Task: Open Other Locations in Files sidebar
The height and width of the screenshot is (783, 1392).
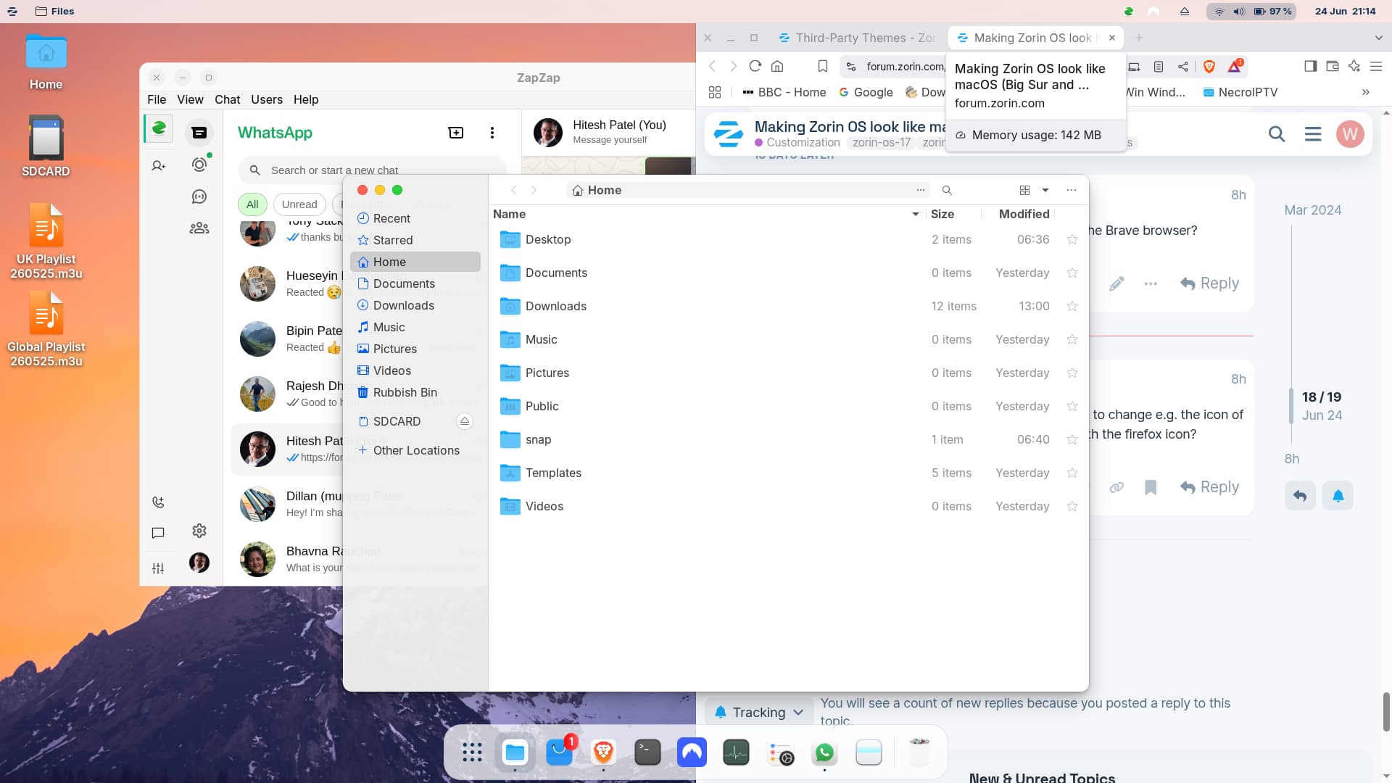Action: pyautogui.click(x=415, y=450)
